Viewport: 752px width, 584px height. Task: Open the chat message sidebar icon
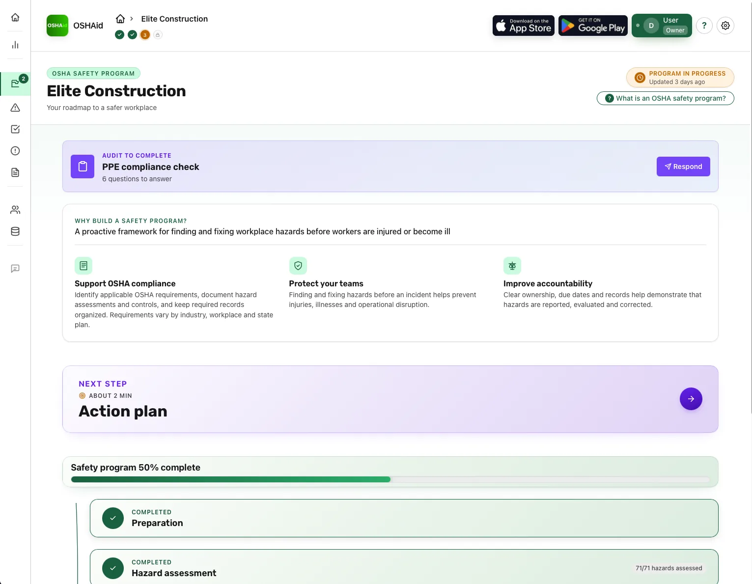(15, 269)
